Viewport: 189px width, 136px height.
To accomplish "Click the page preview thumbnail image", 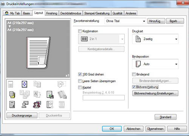I will (x=38, y=53).
